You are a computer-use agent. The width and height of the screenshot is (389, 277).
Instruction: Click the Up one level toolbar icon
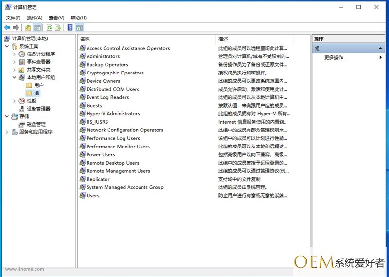tap(28, 28)
